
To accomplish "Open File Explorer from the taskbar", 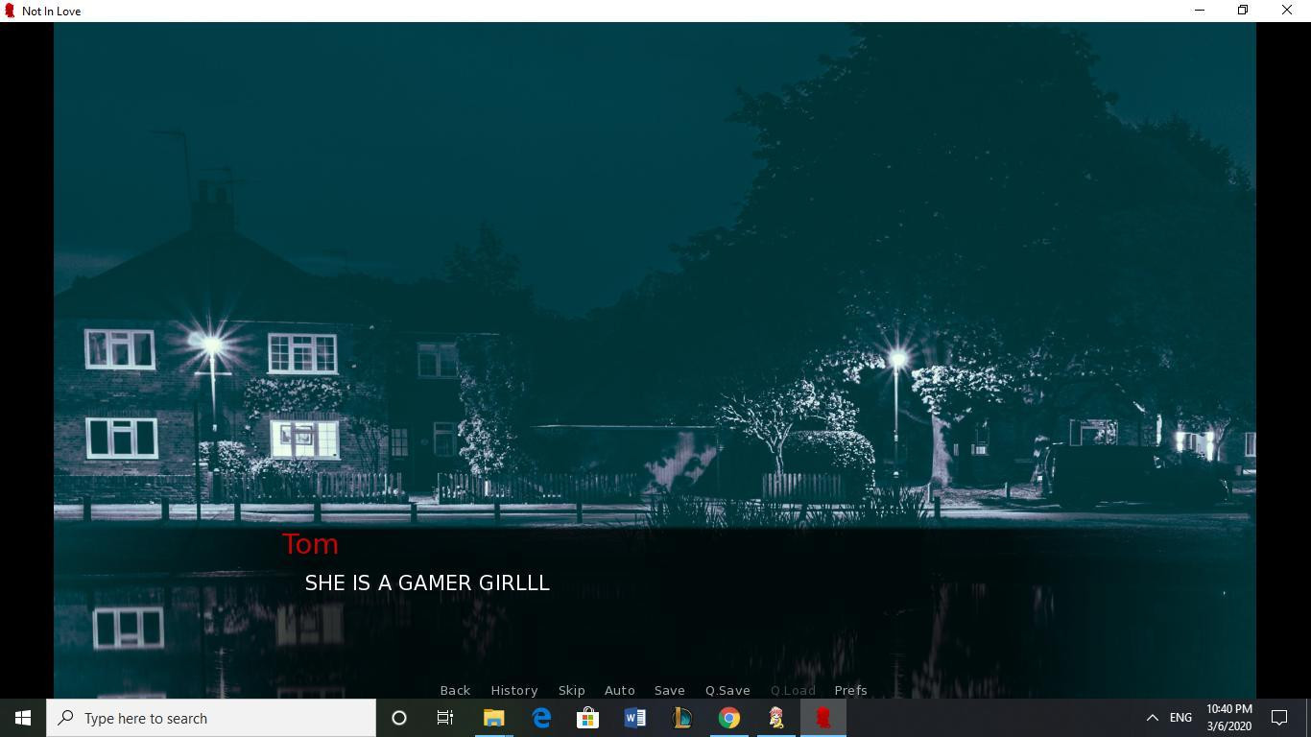I will tap(493, 718).
